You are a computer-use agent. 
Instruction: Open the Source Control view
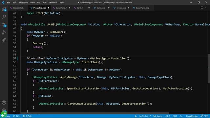pos(4,25)
